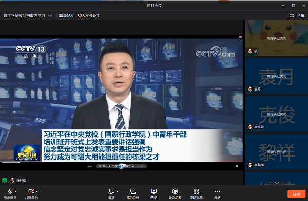308x201 pixels.
Task: Open the 更多 more options menu
Action: [217, 194]
